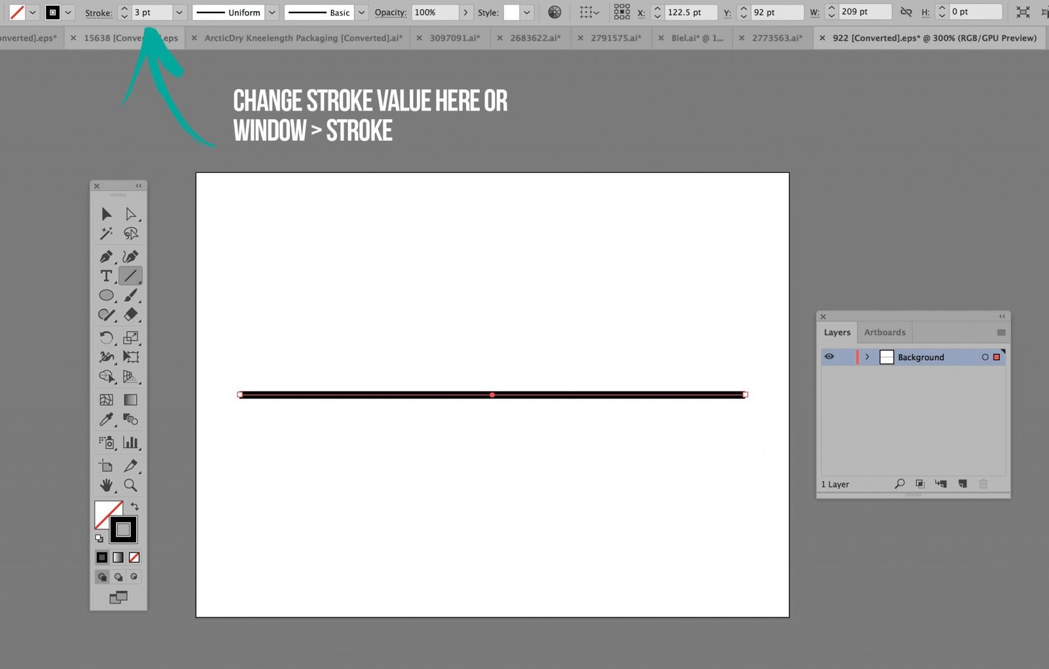The image size is (1049, 669).
Task: Choose the Hand tool
Action: click(105, 485)
